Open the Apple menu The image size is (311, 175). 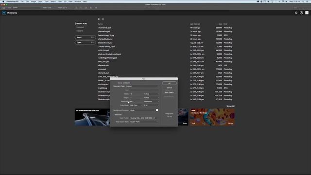pos(3,1)
